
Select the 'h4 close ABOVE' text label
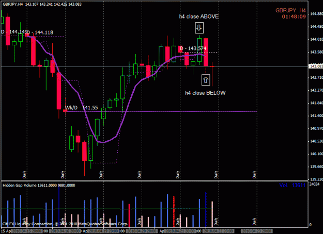(x=199, y=16)
